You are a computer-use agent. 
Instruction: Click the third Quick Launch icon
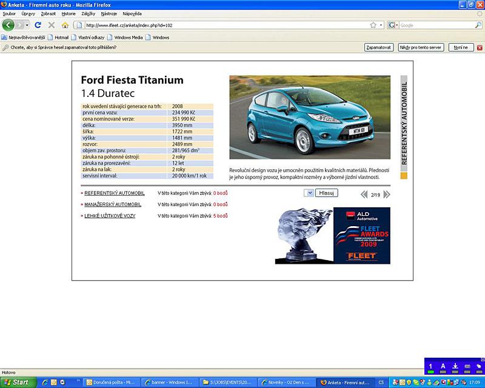(62, 383)
